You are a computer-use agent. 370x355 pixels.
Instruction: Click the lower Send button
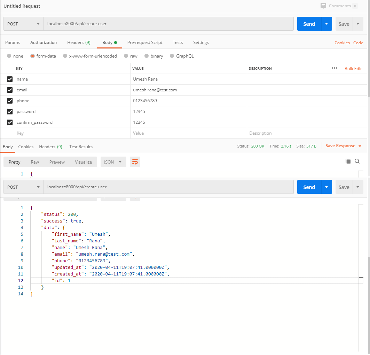click(x=309, y=187)
